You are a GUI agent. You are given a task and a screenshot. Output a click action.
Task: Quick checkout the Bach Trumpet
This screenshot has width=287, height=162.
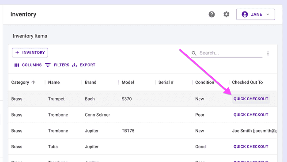[251, 99]
